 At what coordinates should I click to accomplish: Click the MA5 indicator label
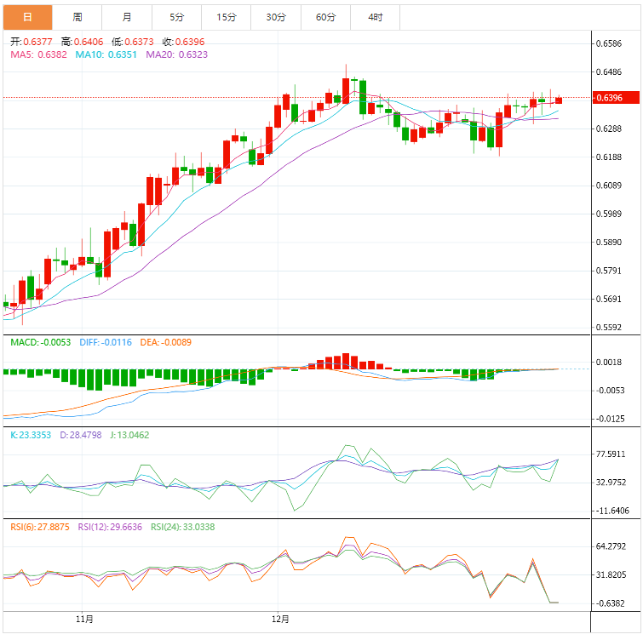[38, 54]
